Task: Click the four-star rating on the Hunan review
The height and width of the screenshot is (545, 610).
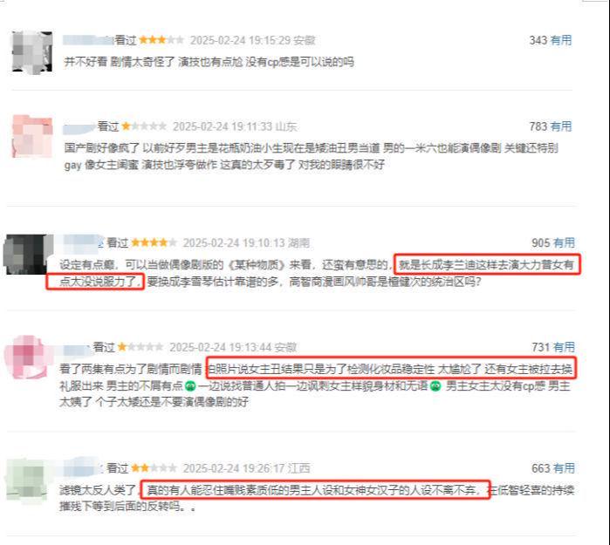Action: 154,242
